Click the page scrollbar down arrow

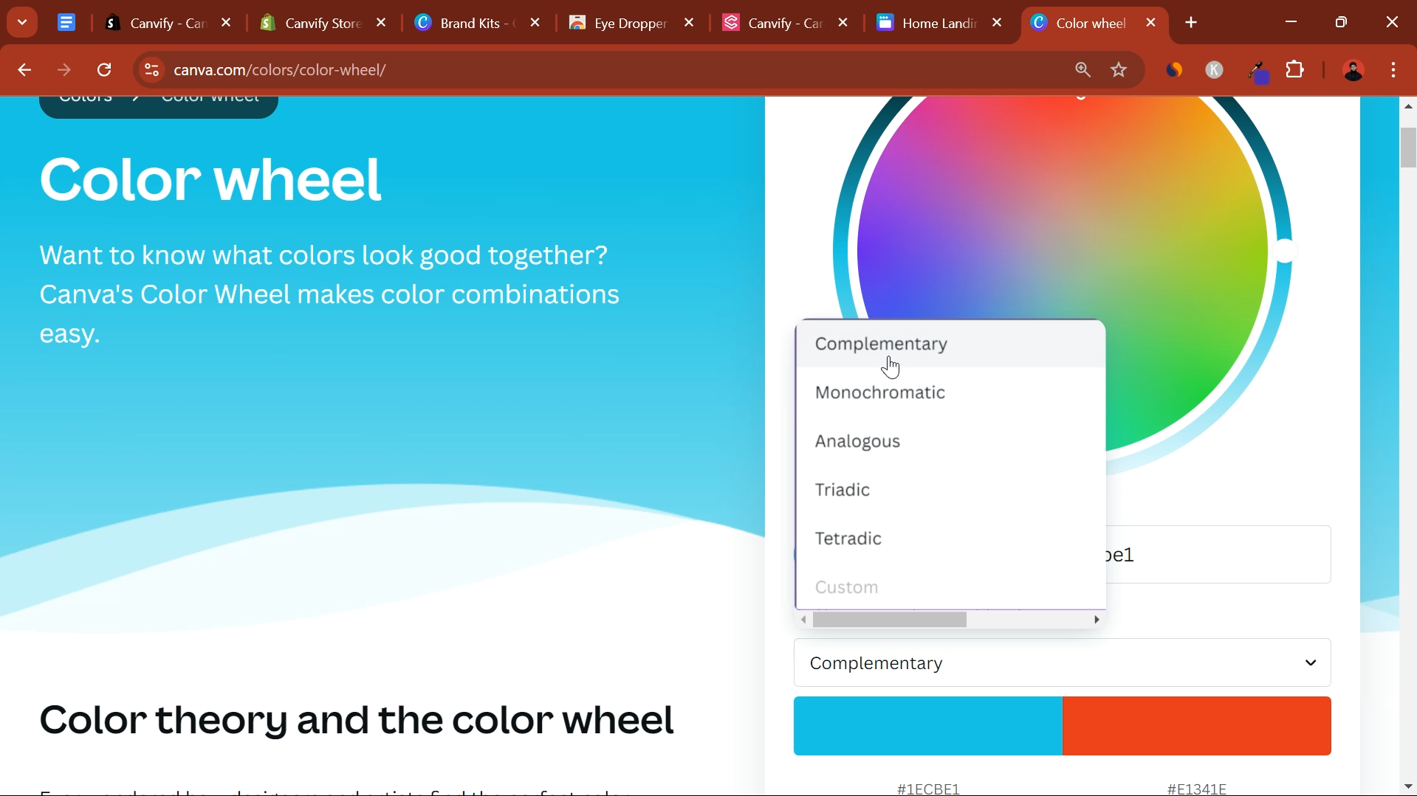tap(1408, 787)
